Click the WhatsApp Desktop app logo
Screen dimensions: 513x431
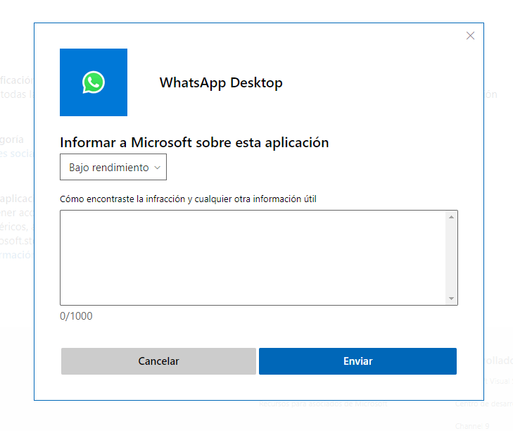pos(94,82)
